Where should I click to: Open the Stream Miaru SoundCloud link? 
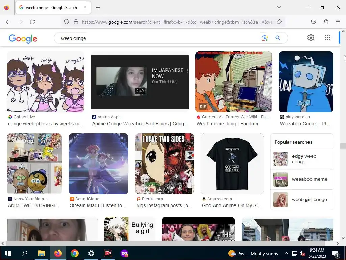(x=98, y=205)
